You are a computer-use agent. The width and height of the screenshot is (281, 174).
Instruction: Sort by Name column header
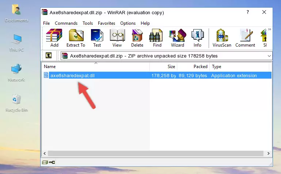click(x=96, y=67)
